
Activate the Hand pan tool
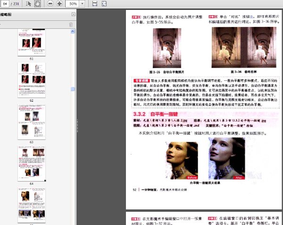[x=37, y=4]
